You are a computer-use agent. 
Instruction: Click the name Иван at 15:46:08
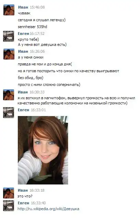[x=23, y=7]
